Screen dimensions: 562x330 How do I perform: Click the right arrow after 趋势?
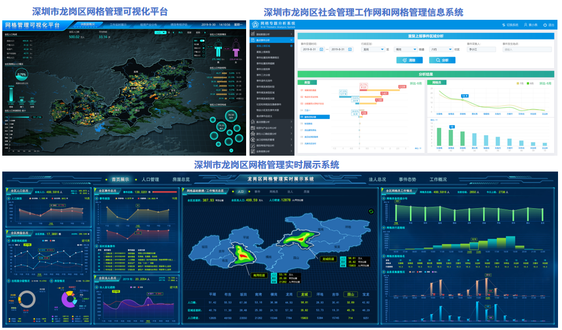click(205, 33)
